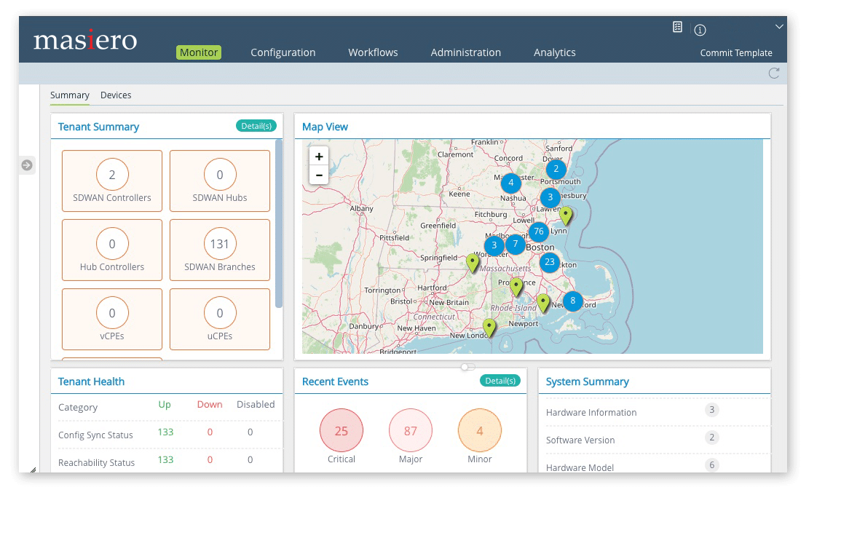Toggle the switch below the Map View

[467, 367]
